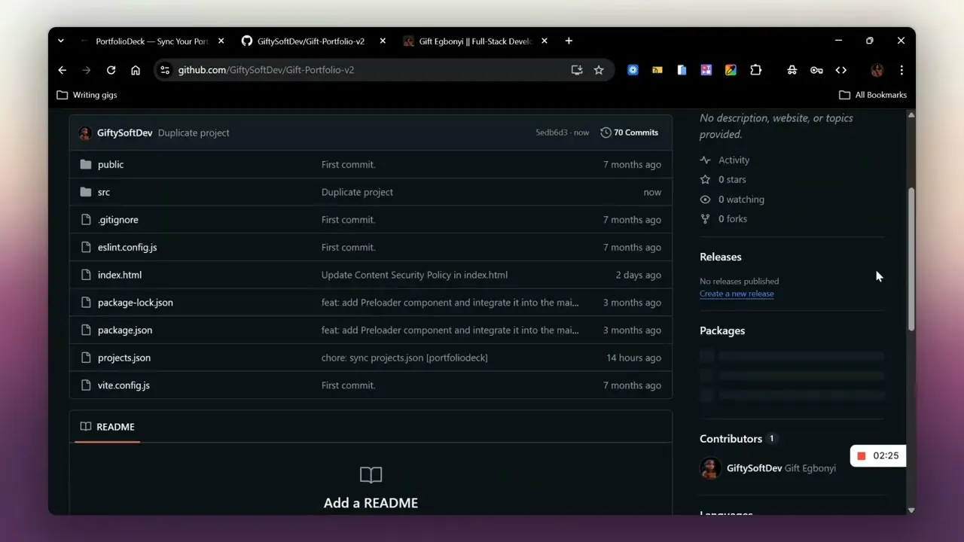Click the page vertical scrollbar thumb
This screenshot has height=542, width=964.
coord(911,259)
